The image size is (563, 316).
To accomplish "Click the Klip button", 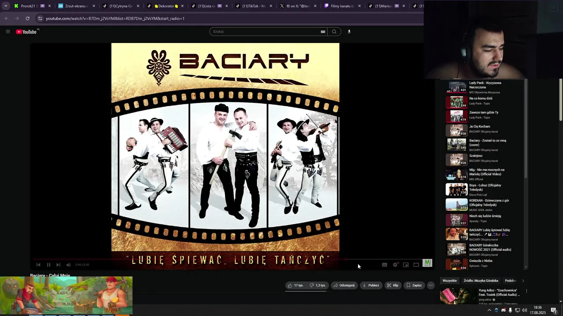I will (x=393, y=285).
